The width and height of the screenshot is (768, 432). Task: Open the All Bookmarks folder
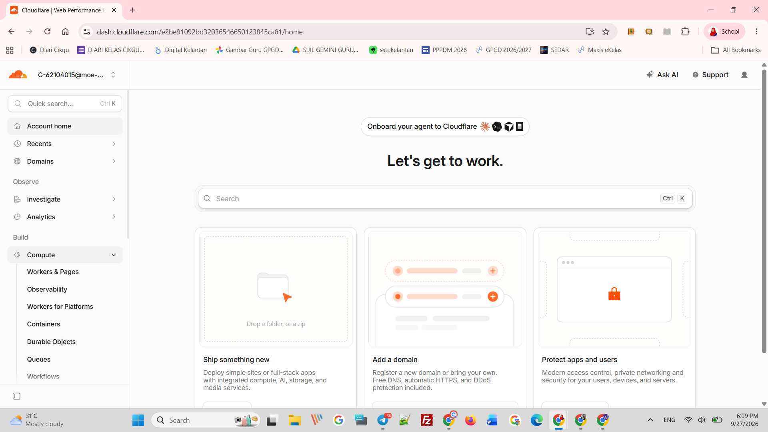[x=736, y=50]
